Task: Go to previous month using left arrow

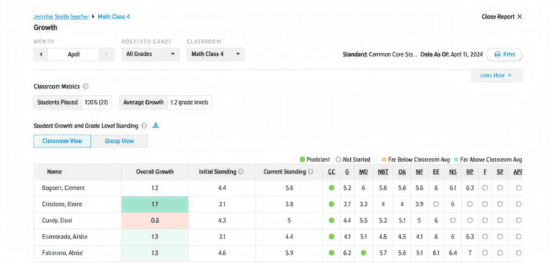Action: [41, 54]
